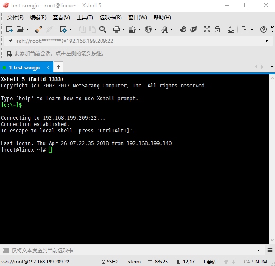Click the xterm status bar entry
This screenshot has width=275, height=266.
(134, 262)
